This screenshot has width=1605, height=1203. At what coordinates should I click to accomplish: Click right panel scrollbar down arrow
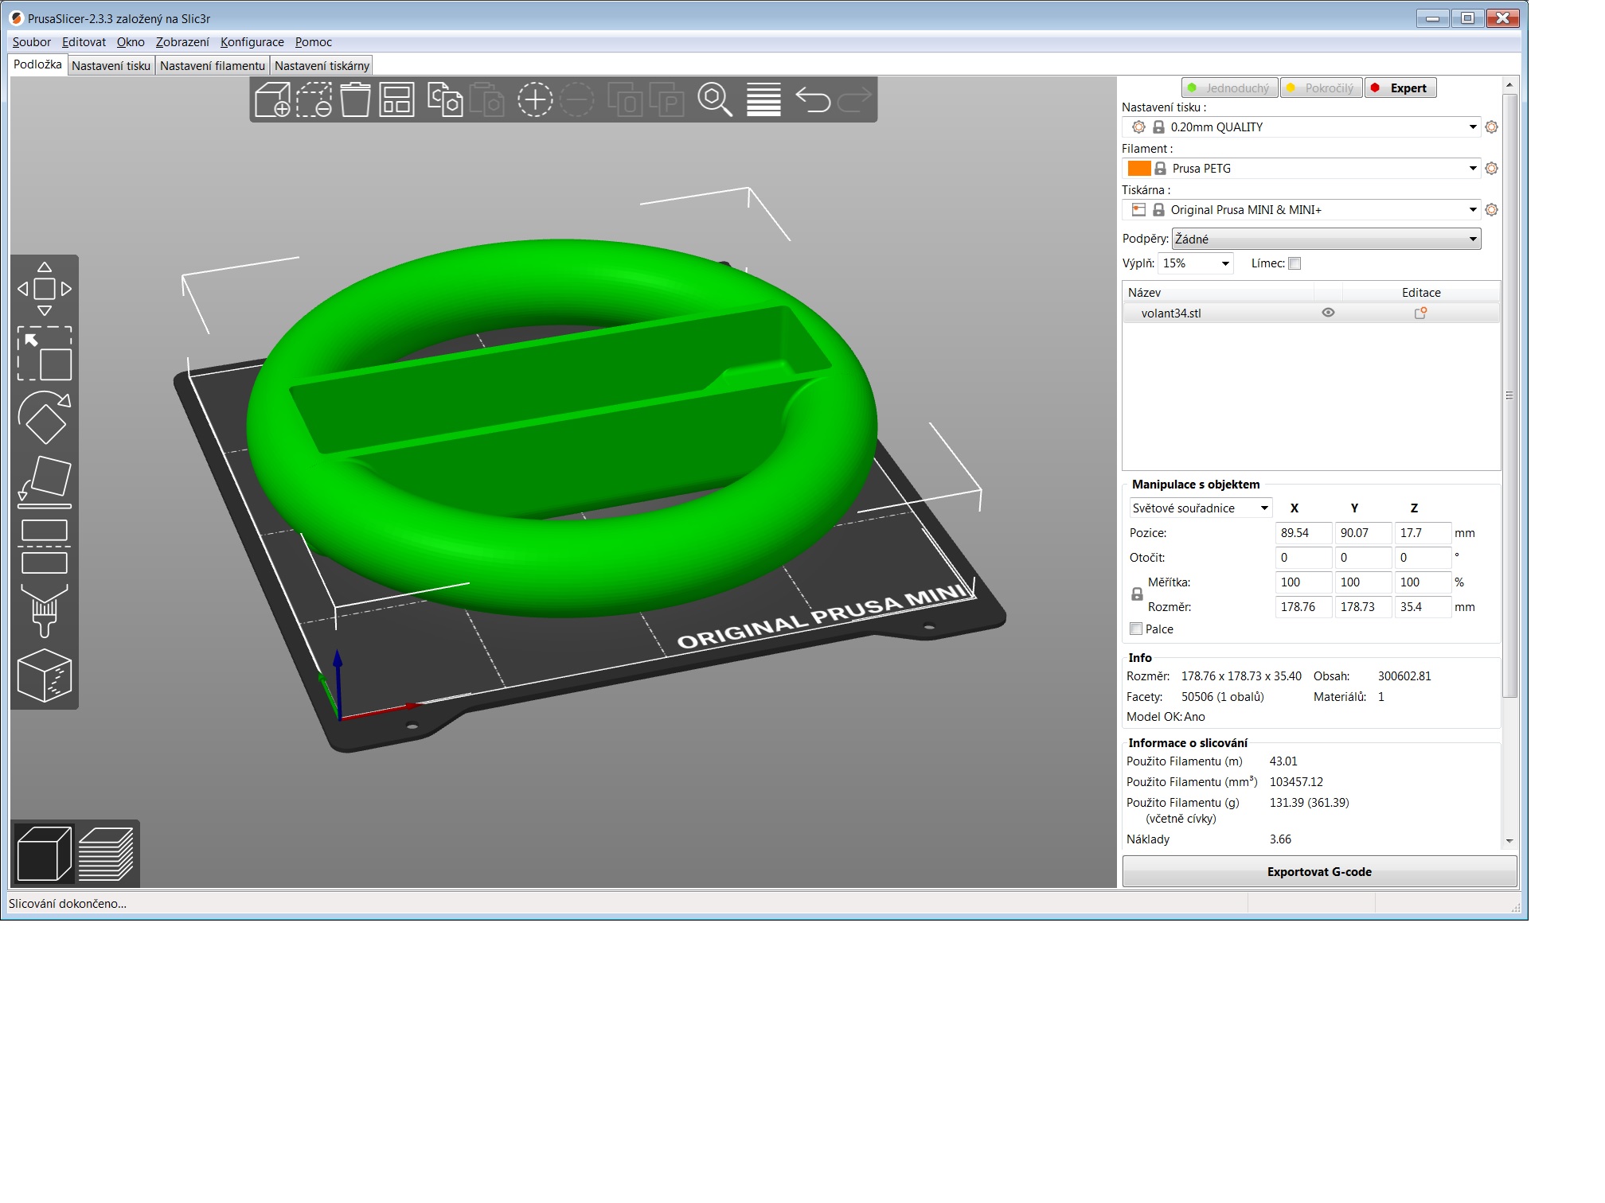(x=1509, y=841)
